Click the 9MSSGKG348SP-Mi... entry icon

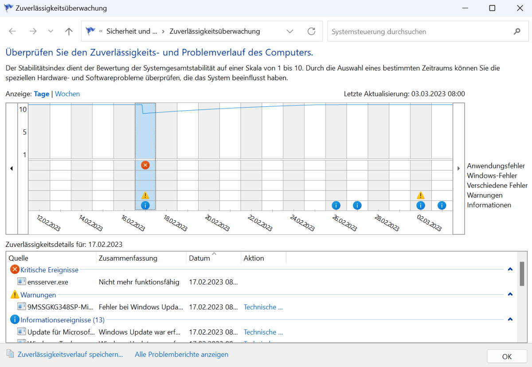click(21, 306)
